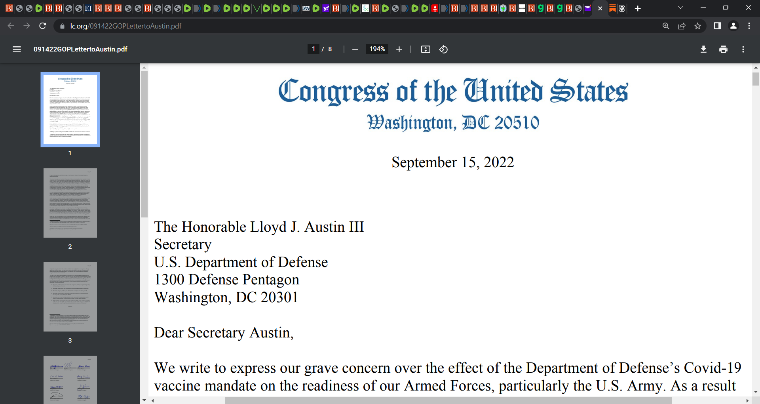Click the September 15, 2022 date text
Screen dimensions: 760x404
[x=453, y=162]
